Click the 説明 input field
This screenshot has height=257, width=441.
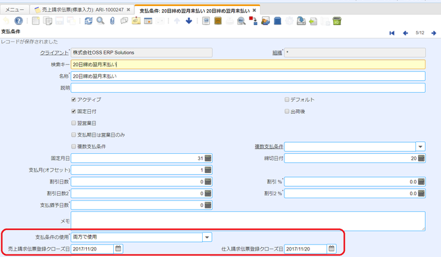coord(248,88)
